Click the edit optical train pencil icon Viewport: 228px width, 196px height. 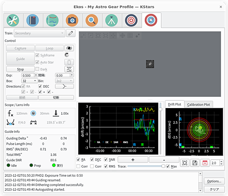[x=71, y=33]
